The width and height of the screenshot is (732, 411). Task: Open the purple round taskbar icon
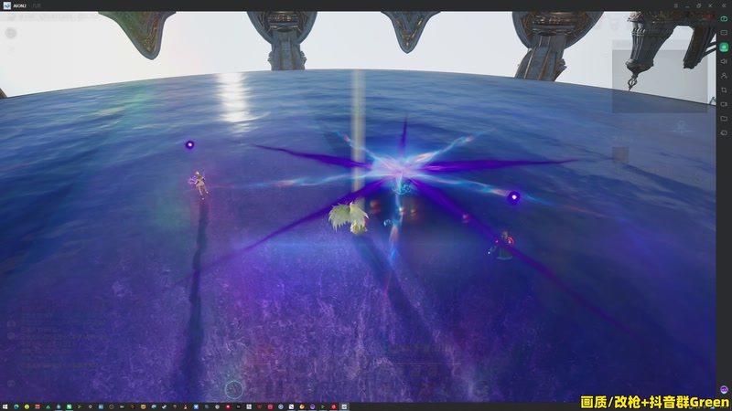(x=312, y=406)
